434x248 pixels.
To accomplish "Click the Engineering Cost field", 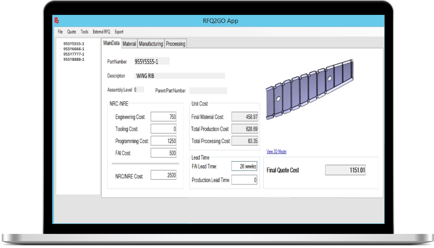I will pos(164,117).
